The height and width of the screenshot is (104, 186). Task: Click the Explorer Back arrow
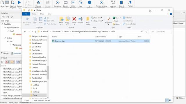25,32
